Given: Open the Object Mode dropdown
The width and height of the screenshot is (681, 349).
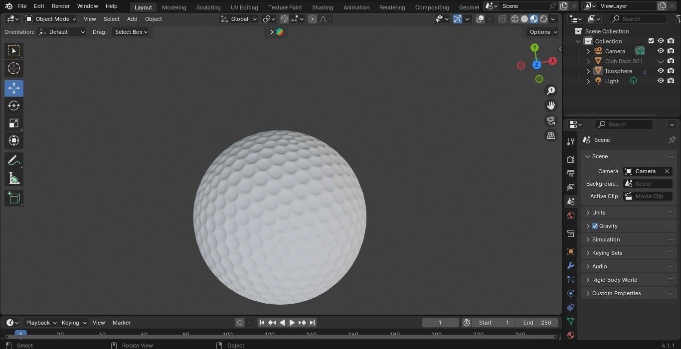Looking at the screenshot, I should pos(51,19).
